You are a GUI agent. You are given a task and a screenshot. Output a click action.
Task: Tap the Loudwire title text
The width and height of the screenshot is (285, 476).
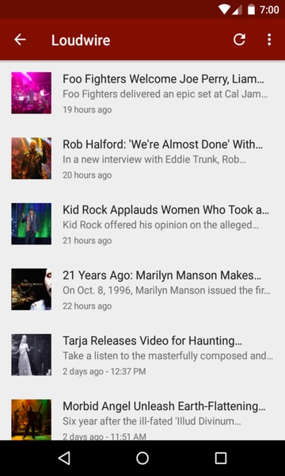coord(81,40)
